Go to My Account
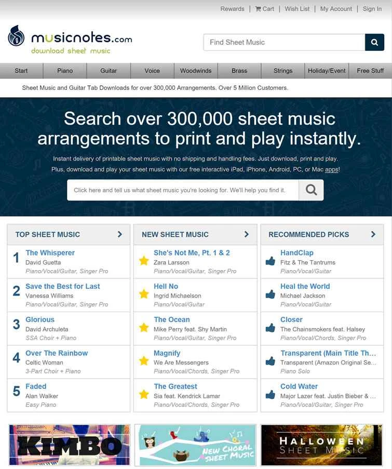 pos(336,9)
